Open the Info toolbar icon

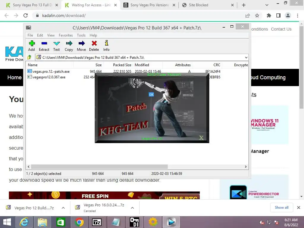coord(106,46)
